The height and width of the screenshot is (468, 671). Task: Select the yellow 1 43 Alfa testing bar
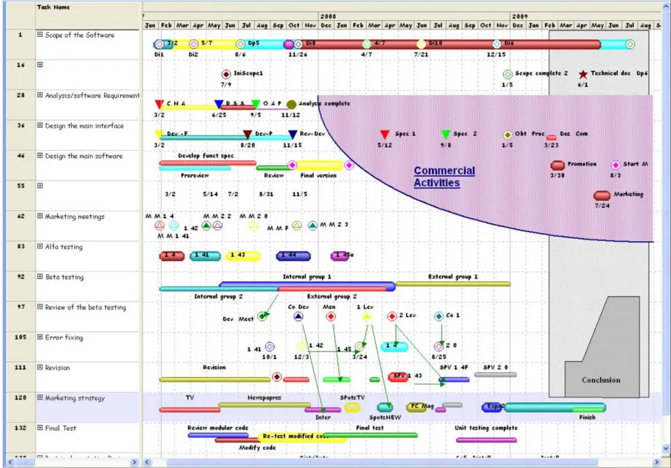243,256
